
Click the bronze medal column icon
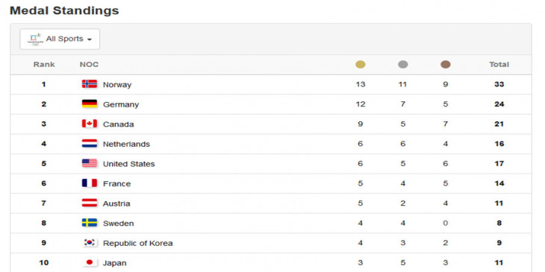[445, 65]
